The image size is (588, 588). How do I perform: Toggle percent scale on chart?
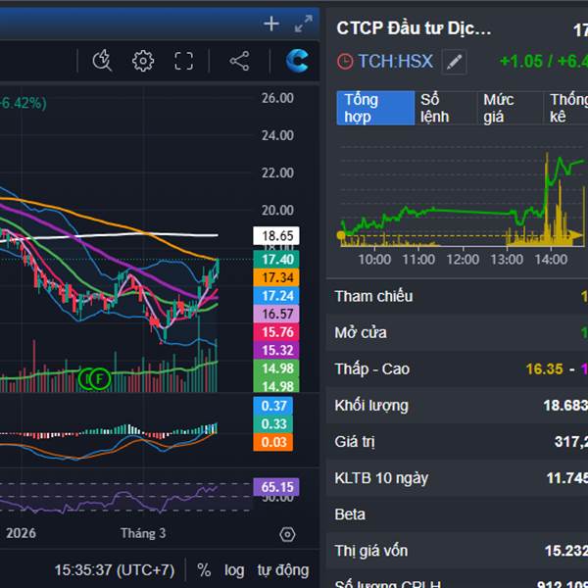click(x=204, y=570)
